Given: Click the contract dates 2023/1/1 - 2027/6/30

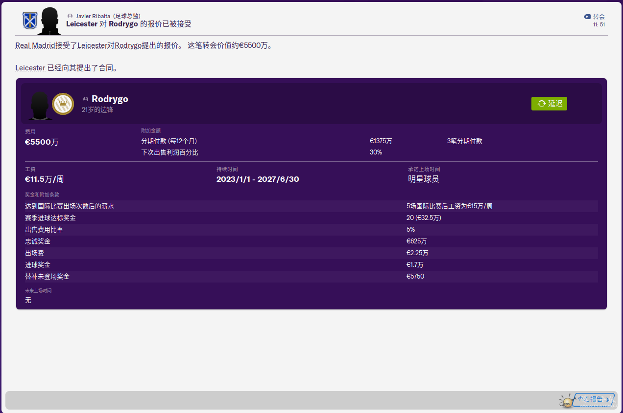Looking at the screenshot, I should pyautogui.click(x=258, y=179).
